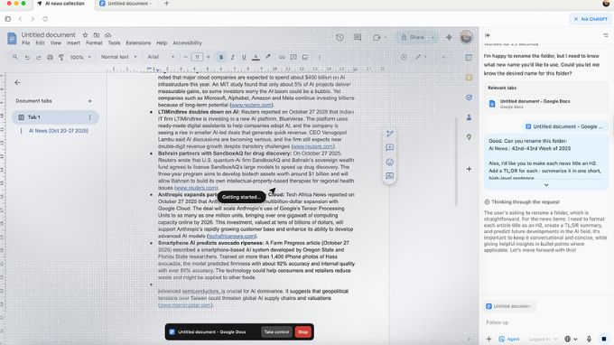Screen dimensions: 614x345
Task: Switch to AI news collection browser tab
Action: [x=65, y=4]
